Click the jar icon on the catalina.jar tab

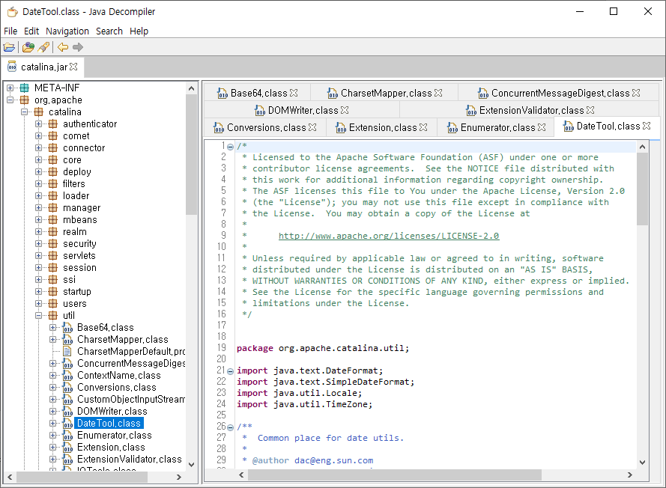click(x=11, y=67)
